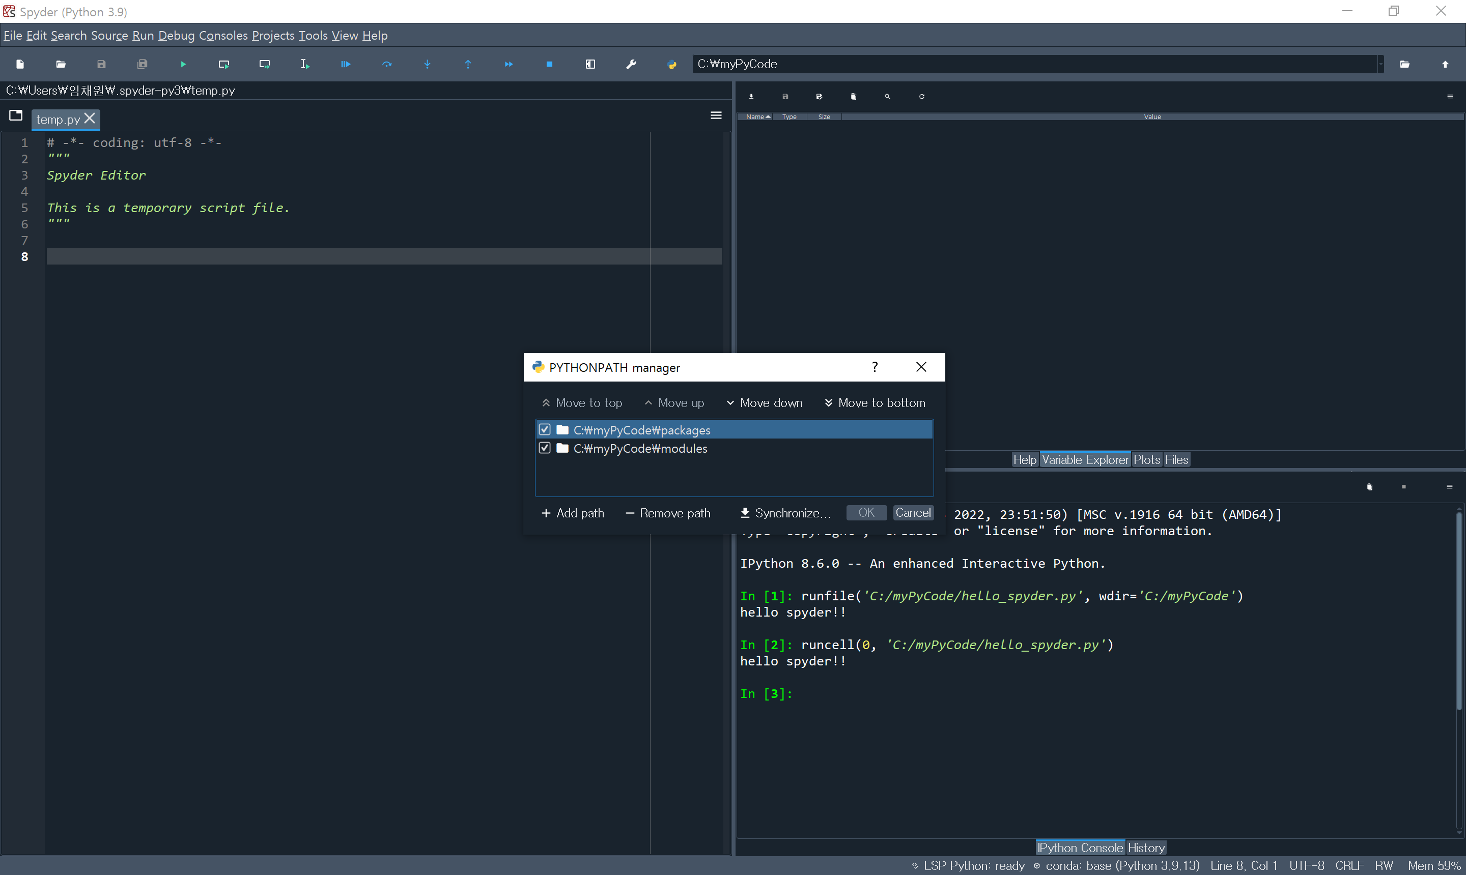The image size is (1466, 875).
Task: Open Preferences via the wrench icon
Action: [x=631, y=64]
